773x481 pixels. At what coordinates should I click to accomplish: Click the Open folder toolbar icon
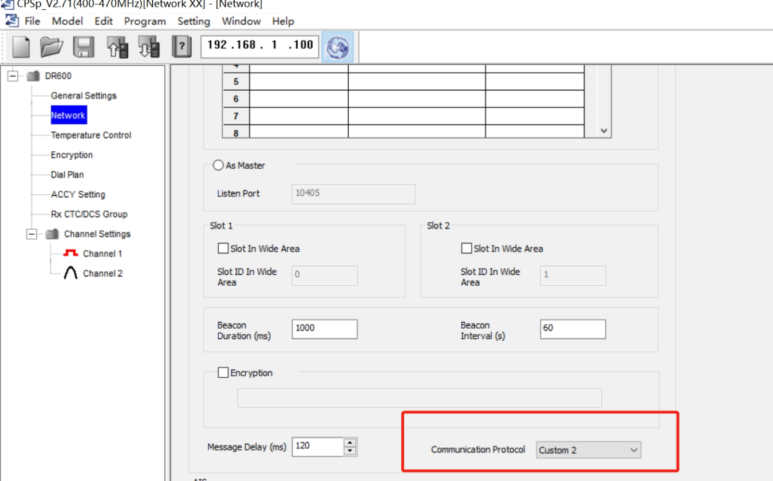(52, 47)
